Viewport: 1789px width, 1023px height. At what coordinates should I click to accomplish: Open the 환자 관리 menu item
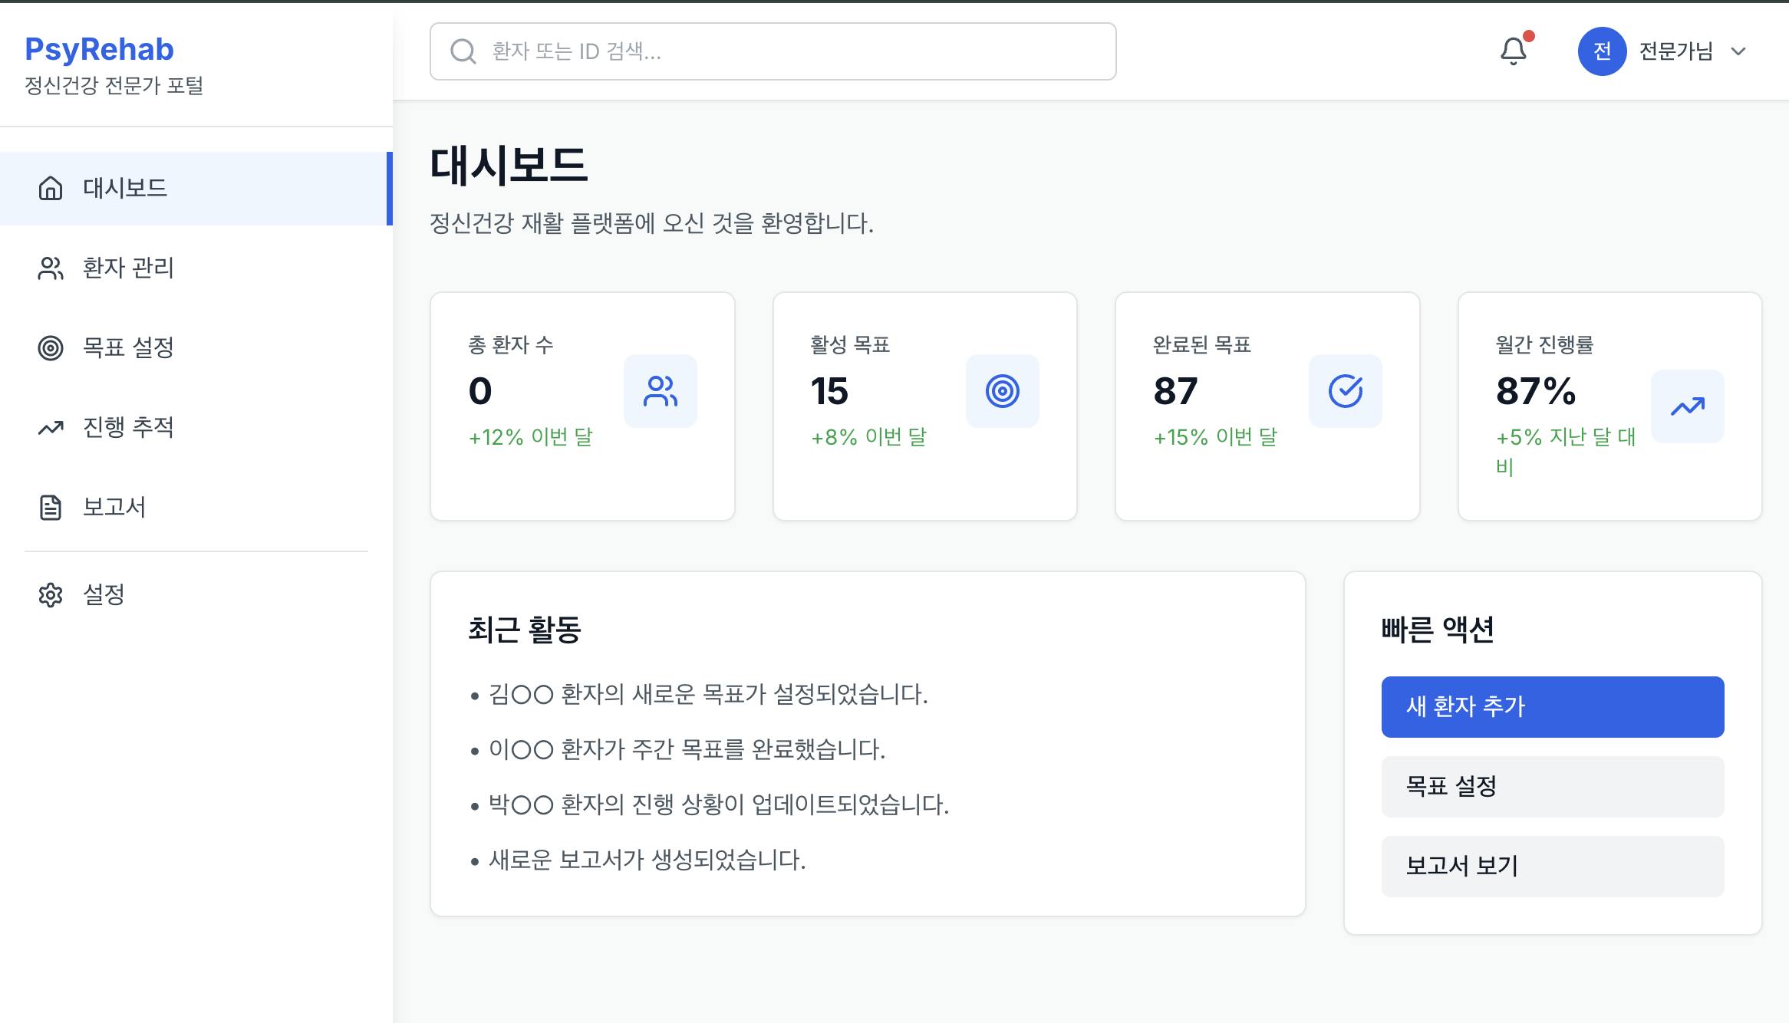click(196, 268)
